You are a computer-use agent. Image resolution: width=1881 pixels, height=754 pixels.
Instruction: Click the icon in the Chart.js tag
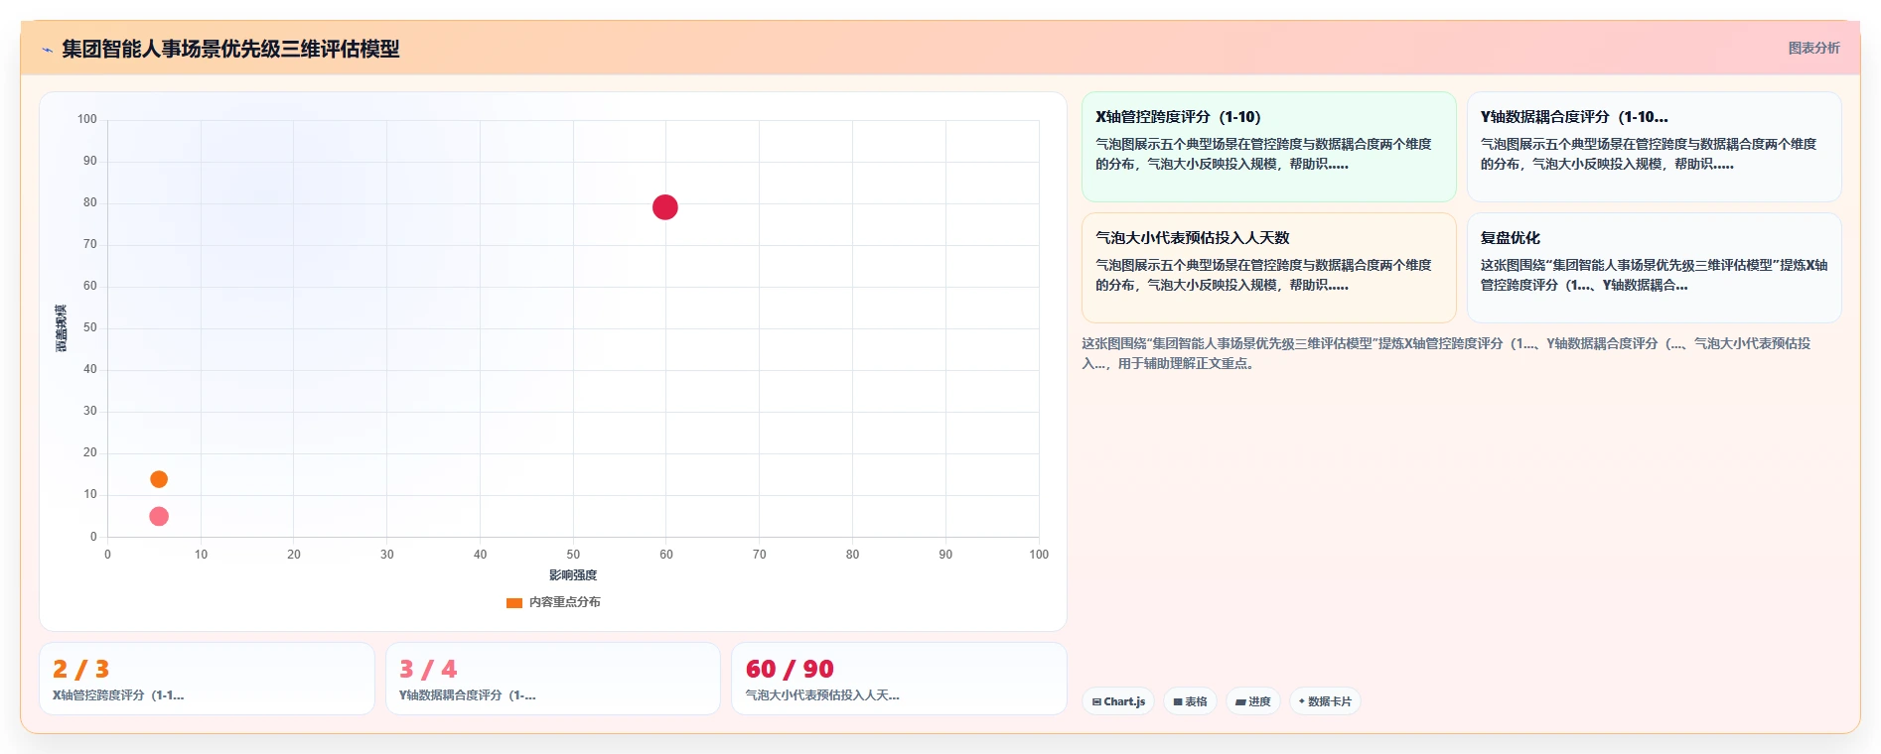pyautogui.click(x=1096, y=701)
